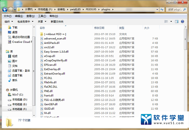Select ExtOverlay.dll file icon
The image size is (189, 130).
coord(42,69)
